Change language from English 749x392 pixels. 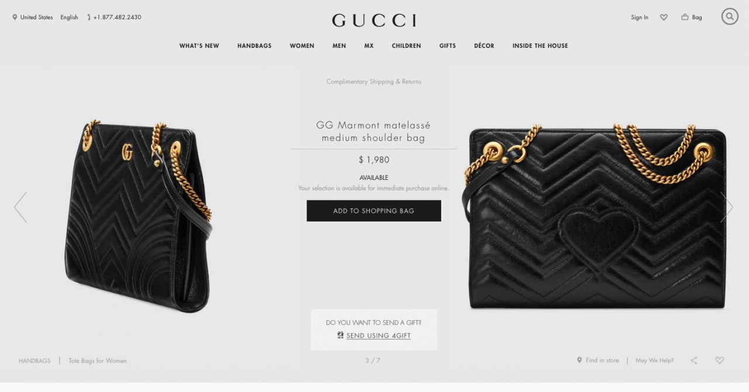[69, 18]
